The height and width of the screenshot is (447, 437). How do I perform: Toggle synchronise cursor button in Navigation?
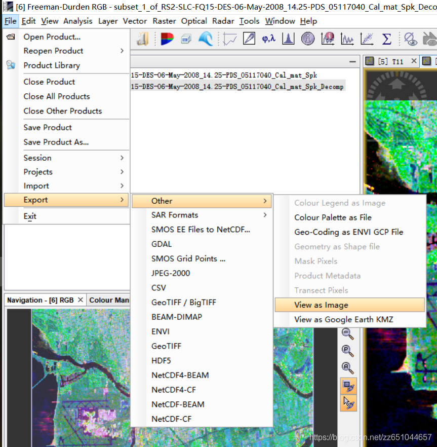348,403
